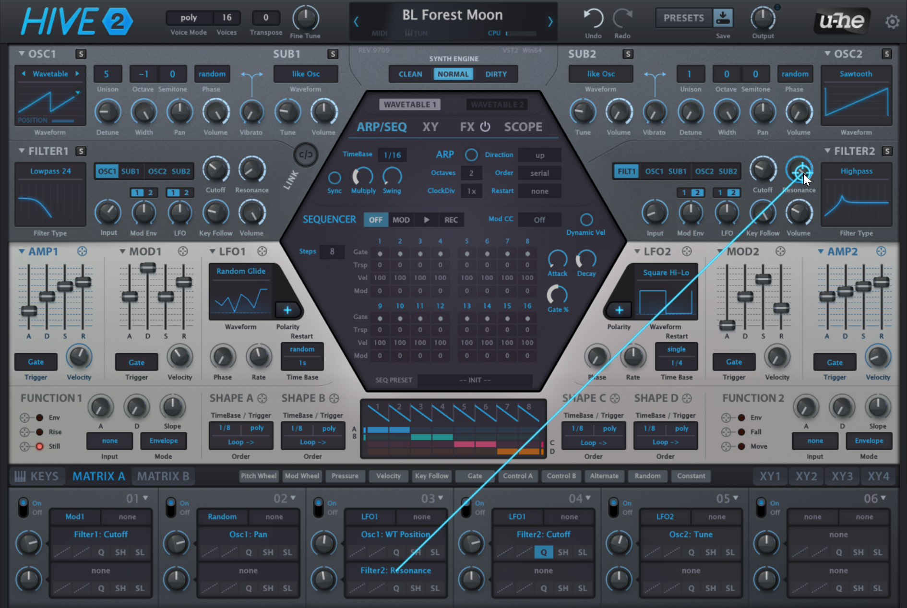Screen dimensions: 907x608
Task: Switch to the SCOPE tab
Action: click(x=523, y=127)
